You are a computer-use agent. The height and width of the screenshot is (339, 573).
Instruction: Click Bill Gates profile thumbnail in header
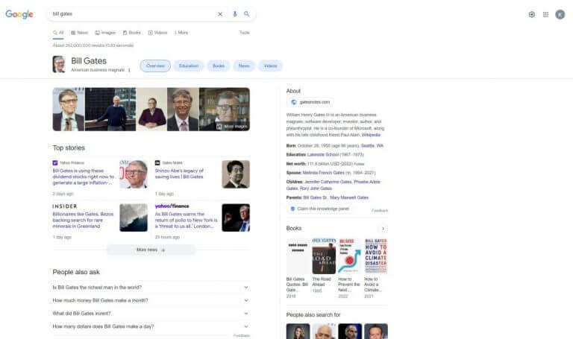(x=59, y=64)
